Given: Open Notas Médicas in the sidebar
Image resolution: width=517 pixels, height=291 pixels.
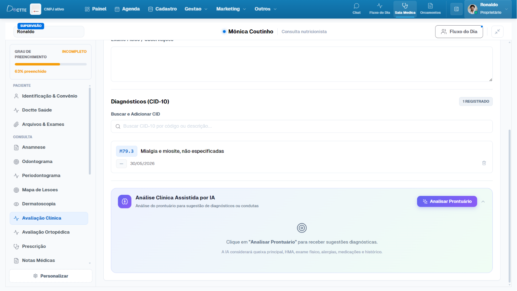Looking at the screenshot, I should 49,260.
